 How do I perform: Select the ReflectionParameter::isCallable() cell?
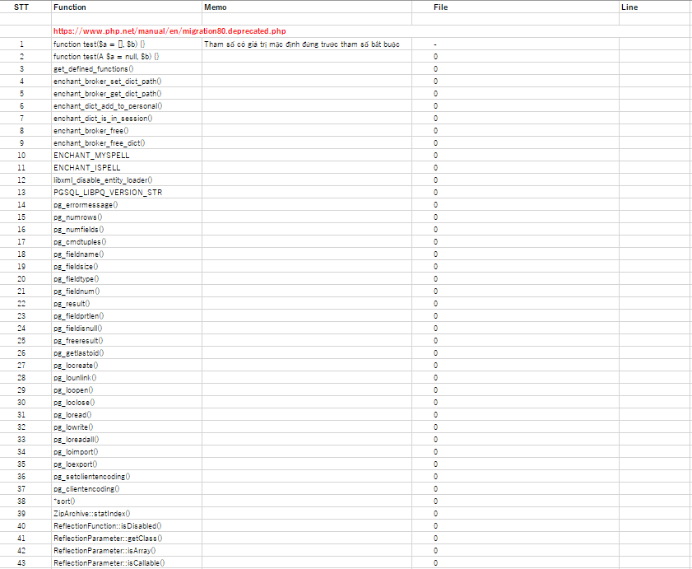(109, 562)
